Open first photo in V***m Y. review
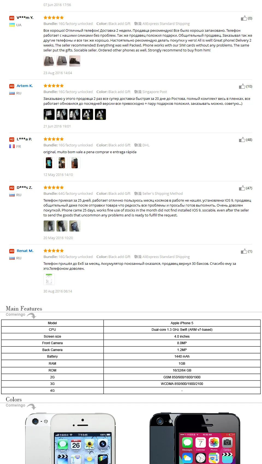Screen dimensions: 262x464 (x=49, y=61)
